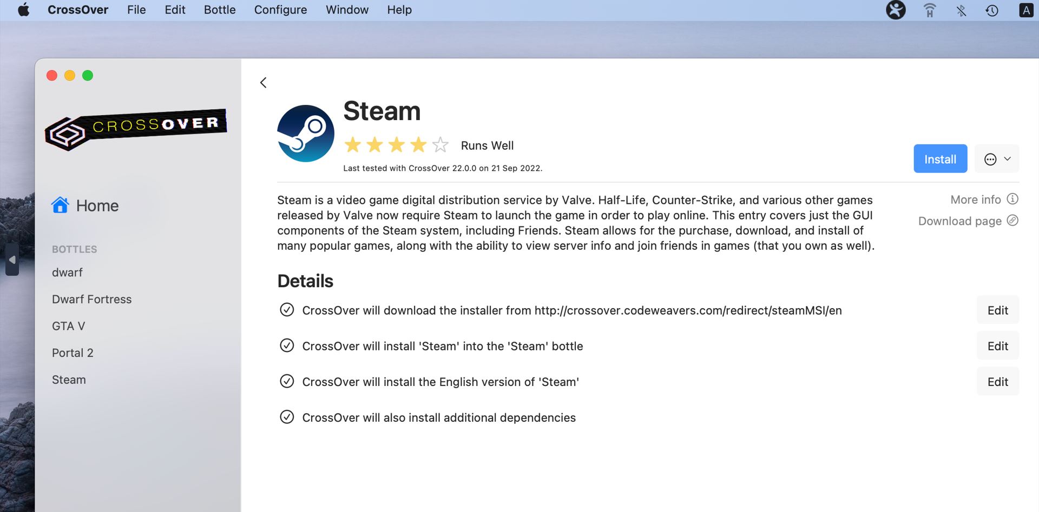The width and height of the screenshot is (1039, 512).
Task: Open the Configure menu
Action: 280,10
